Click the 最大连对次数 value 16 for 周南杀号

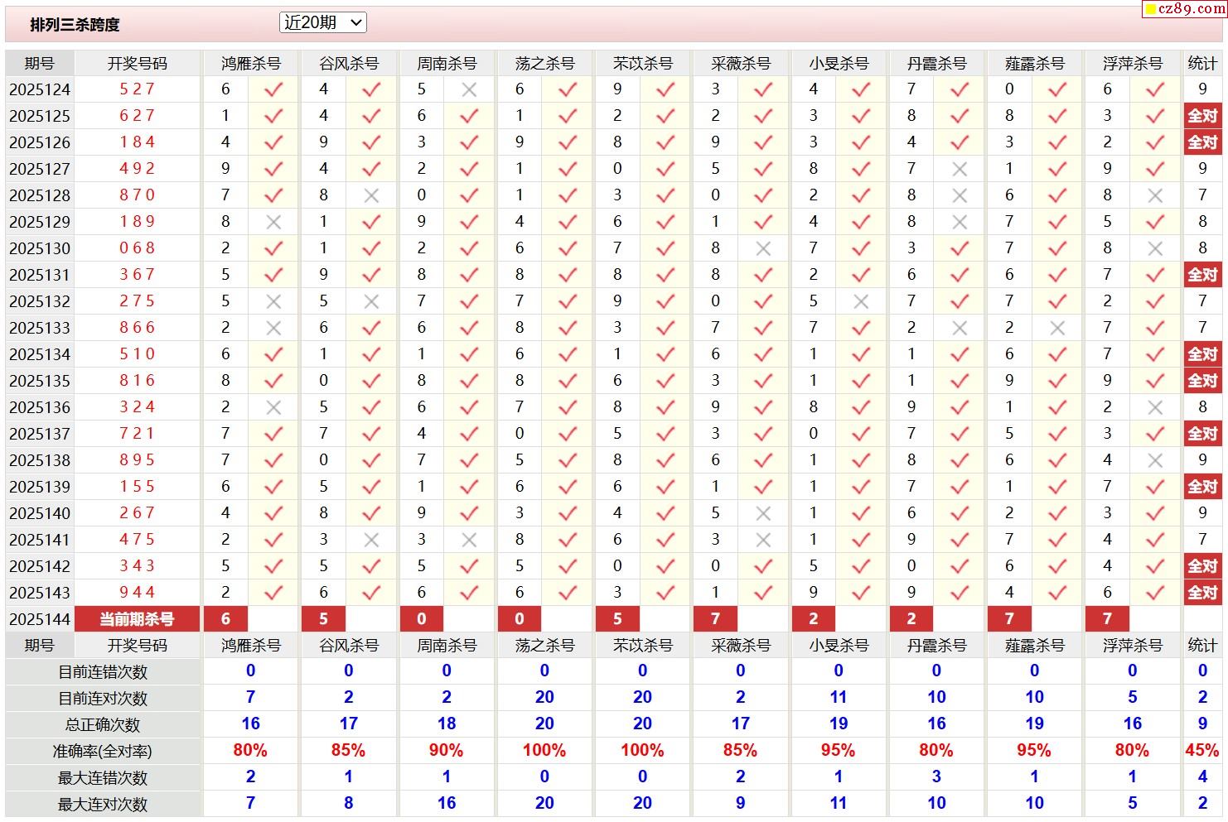(x=447, y=803)
